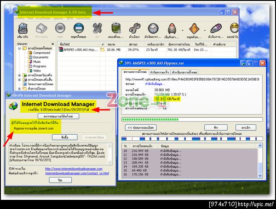Click the Delete Completed trash bin icon
This screenshot has width=276, height=209.
116,28
